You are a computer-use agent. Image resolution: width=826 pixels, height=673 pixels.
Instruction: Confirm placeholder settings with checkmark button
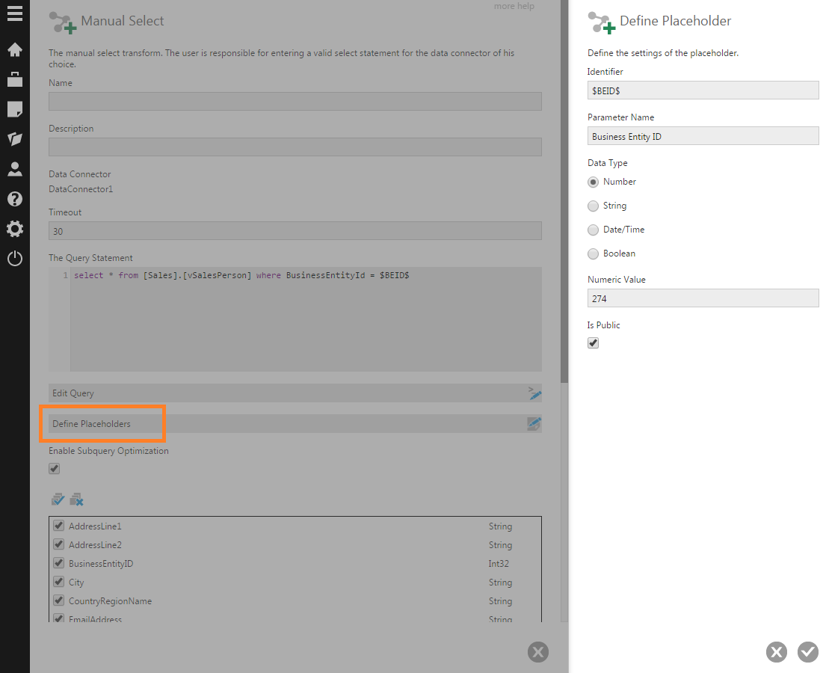pyautogui.click(x=807, y=652)
